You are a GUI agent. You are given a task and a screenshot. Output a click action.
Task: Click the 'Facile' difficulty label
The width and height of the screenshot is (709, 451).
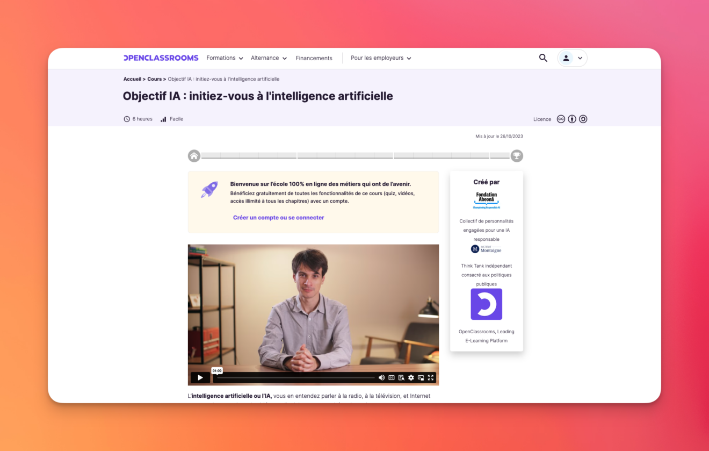coord(176,119)
